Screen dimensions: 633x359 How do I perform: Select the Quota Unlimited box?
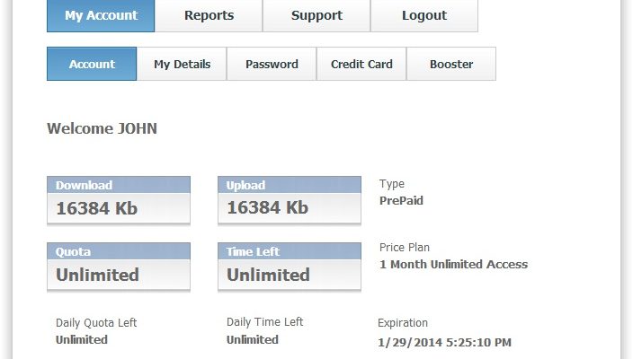pos(119,267)
